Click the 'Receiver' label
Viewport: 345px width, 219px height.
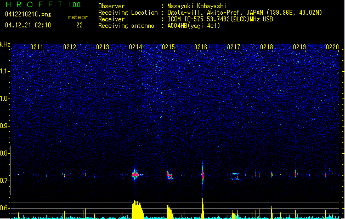click(111, 19)
